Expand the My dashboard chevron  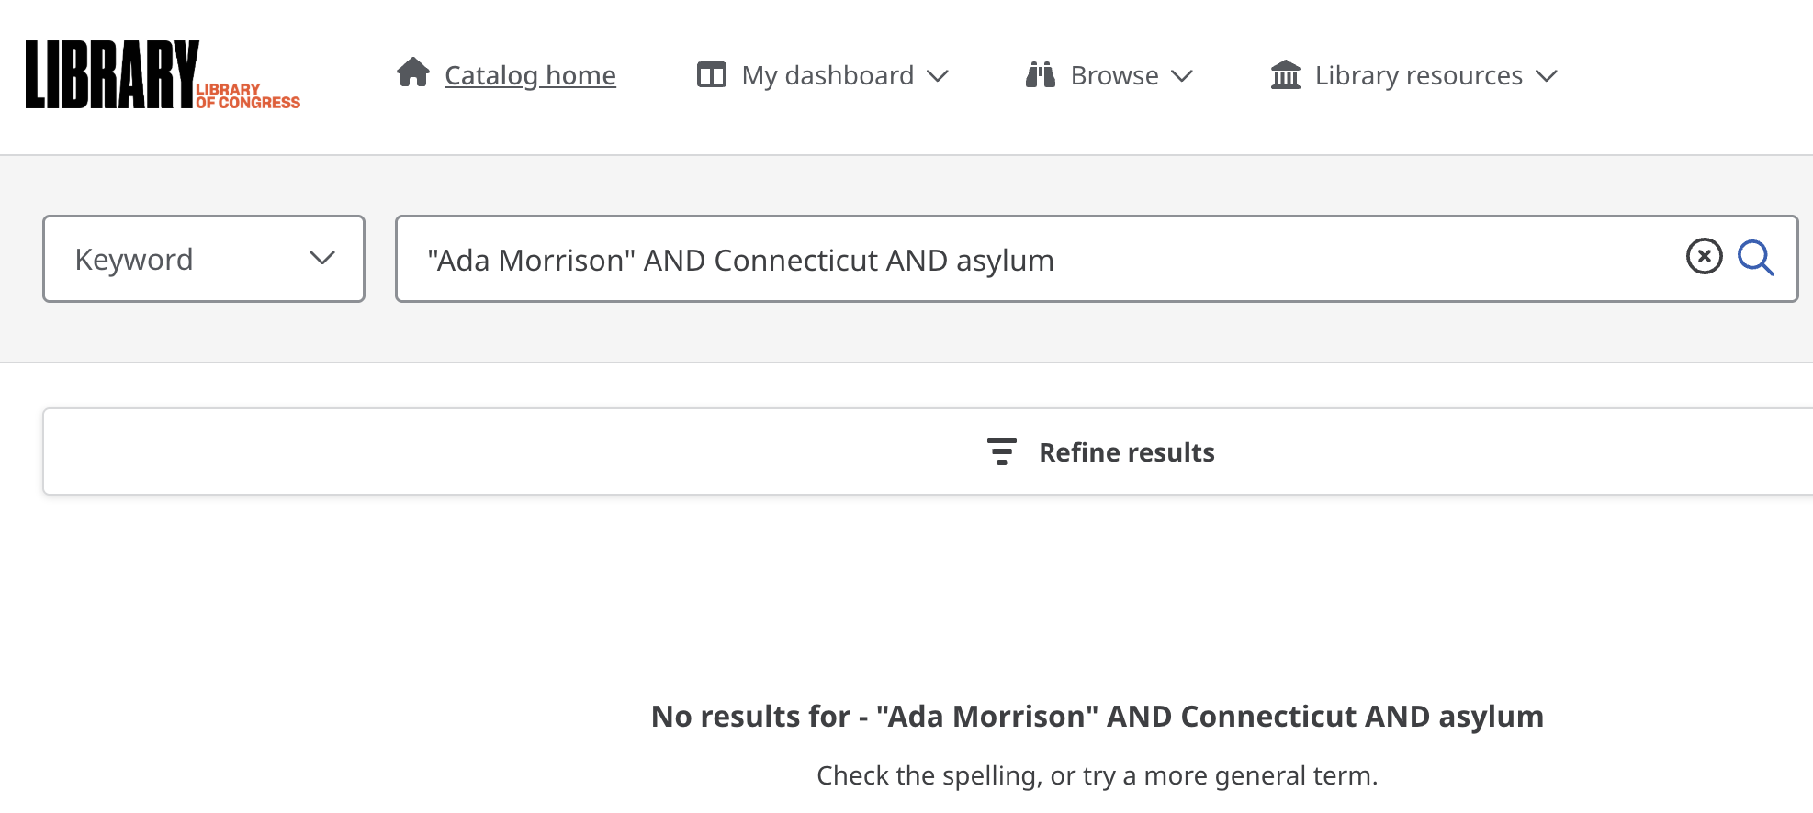[938, 75]
